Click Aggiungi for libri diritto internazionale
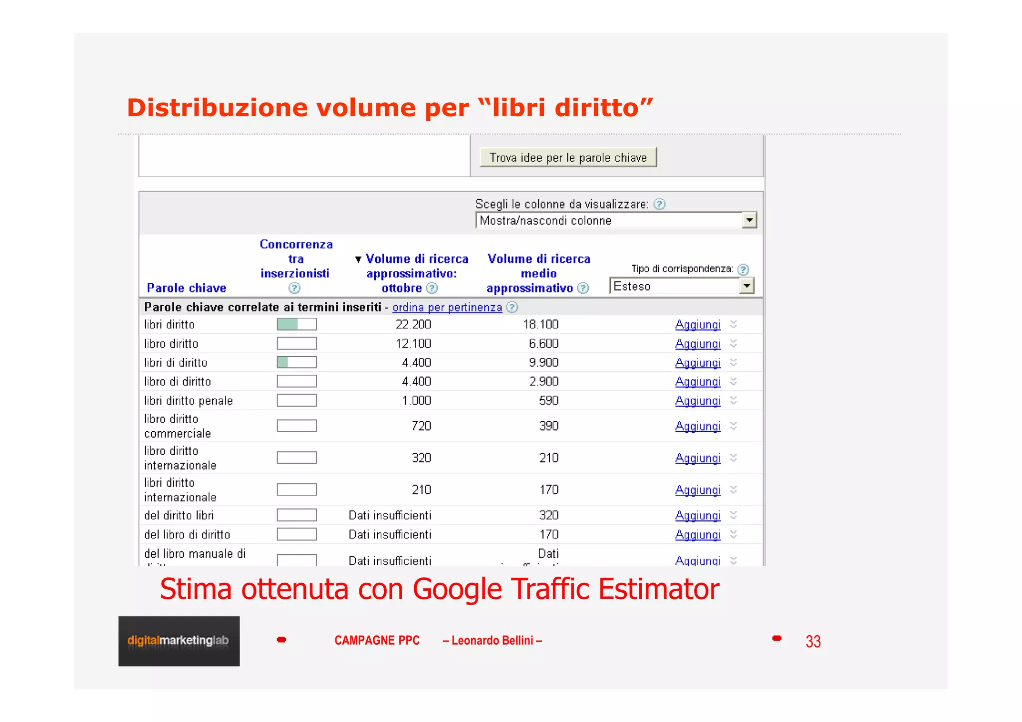This screenshot has width=1022, height=722. coord(698,490)
